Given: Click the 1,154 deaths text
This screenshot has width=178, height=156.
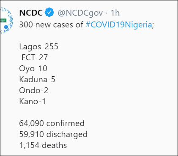Looking at the screenshot, I should coord(43,145).
